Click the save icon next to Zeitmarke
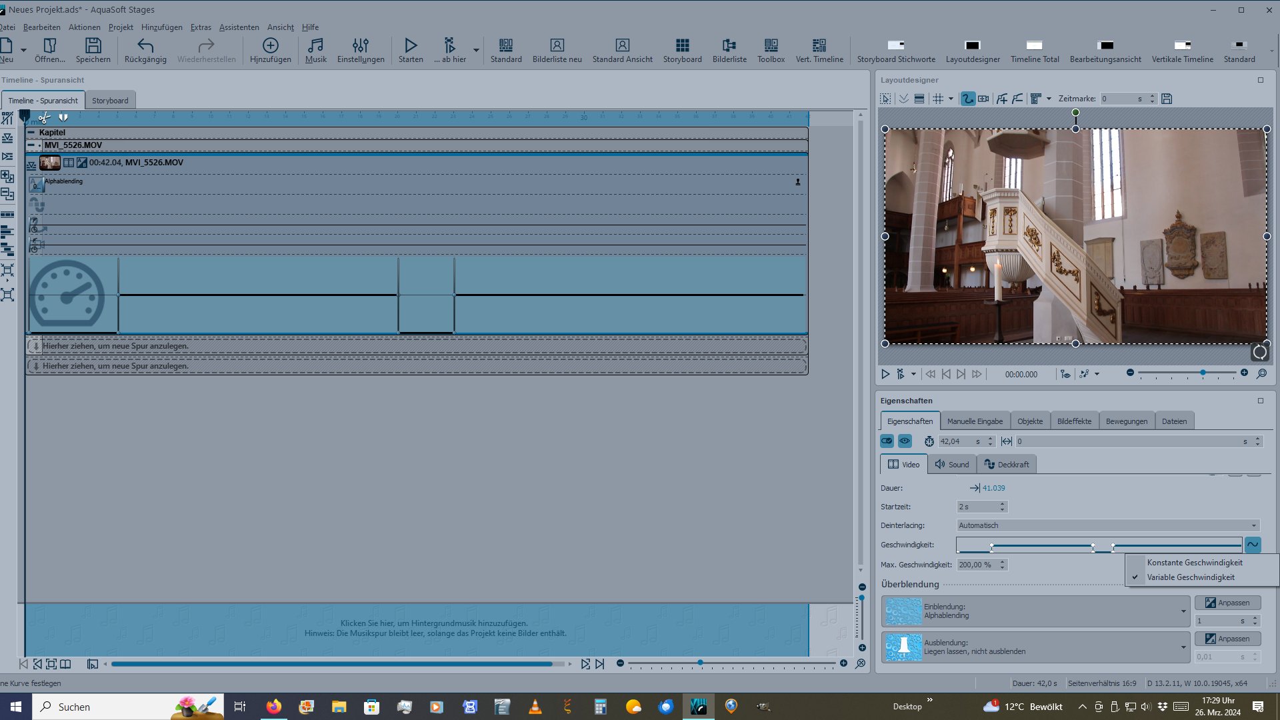 (x=1167, y=99)
